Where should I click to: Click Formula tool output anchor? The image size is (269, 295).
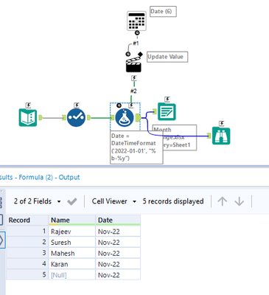coord(138,118)
